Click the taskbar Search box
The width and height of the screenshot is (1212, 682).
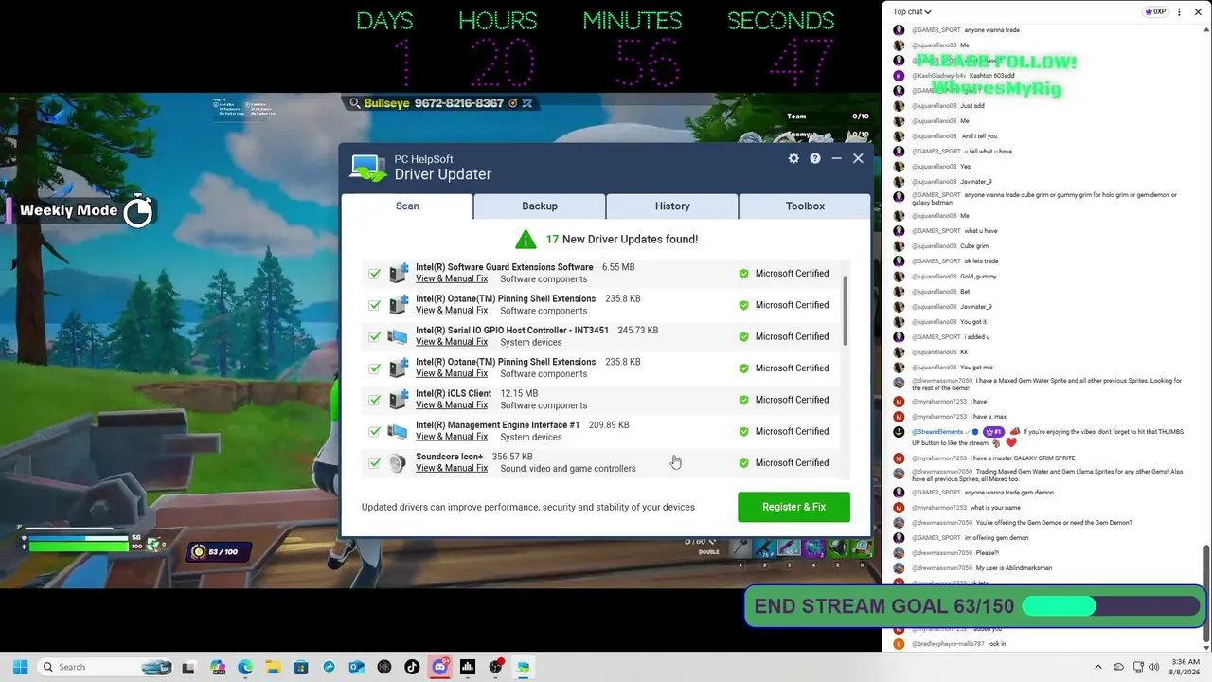pos(104,667)
